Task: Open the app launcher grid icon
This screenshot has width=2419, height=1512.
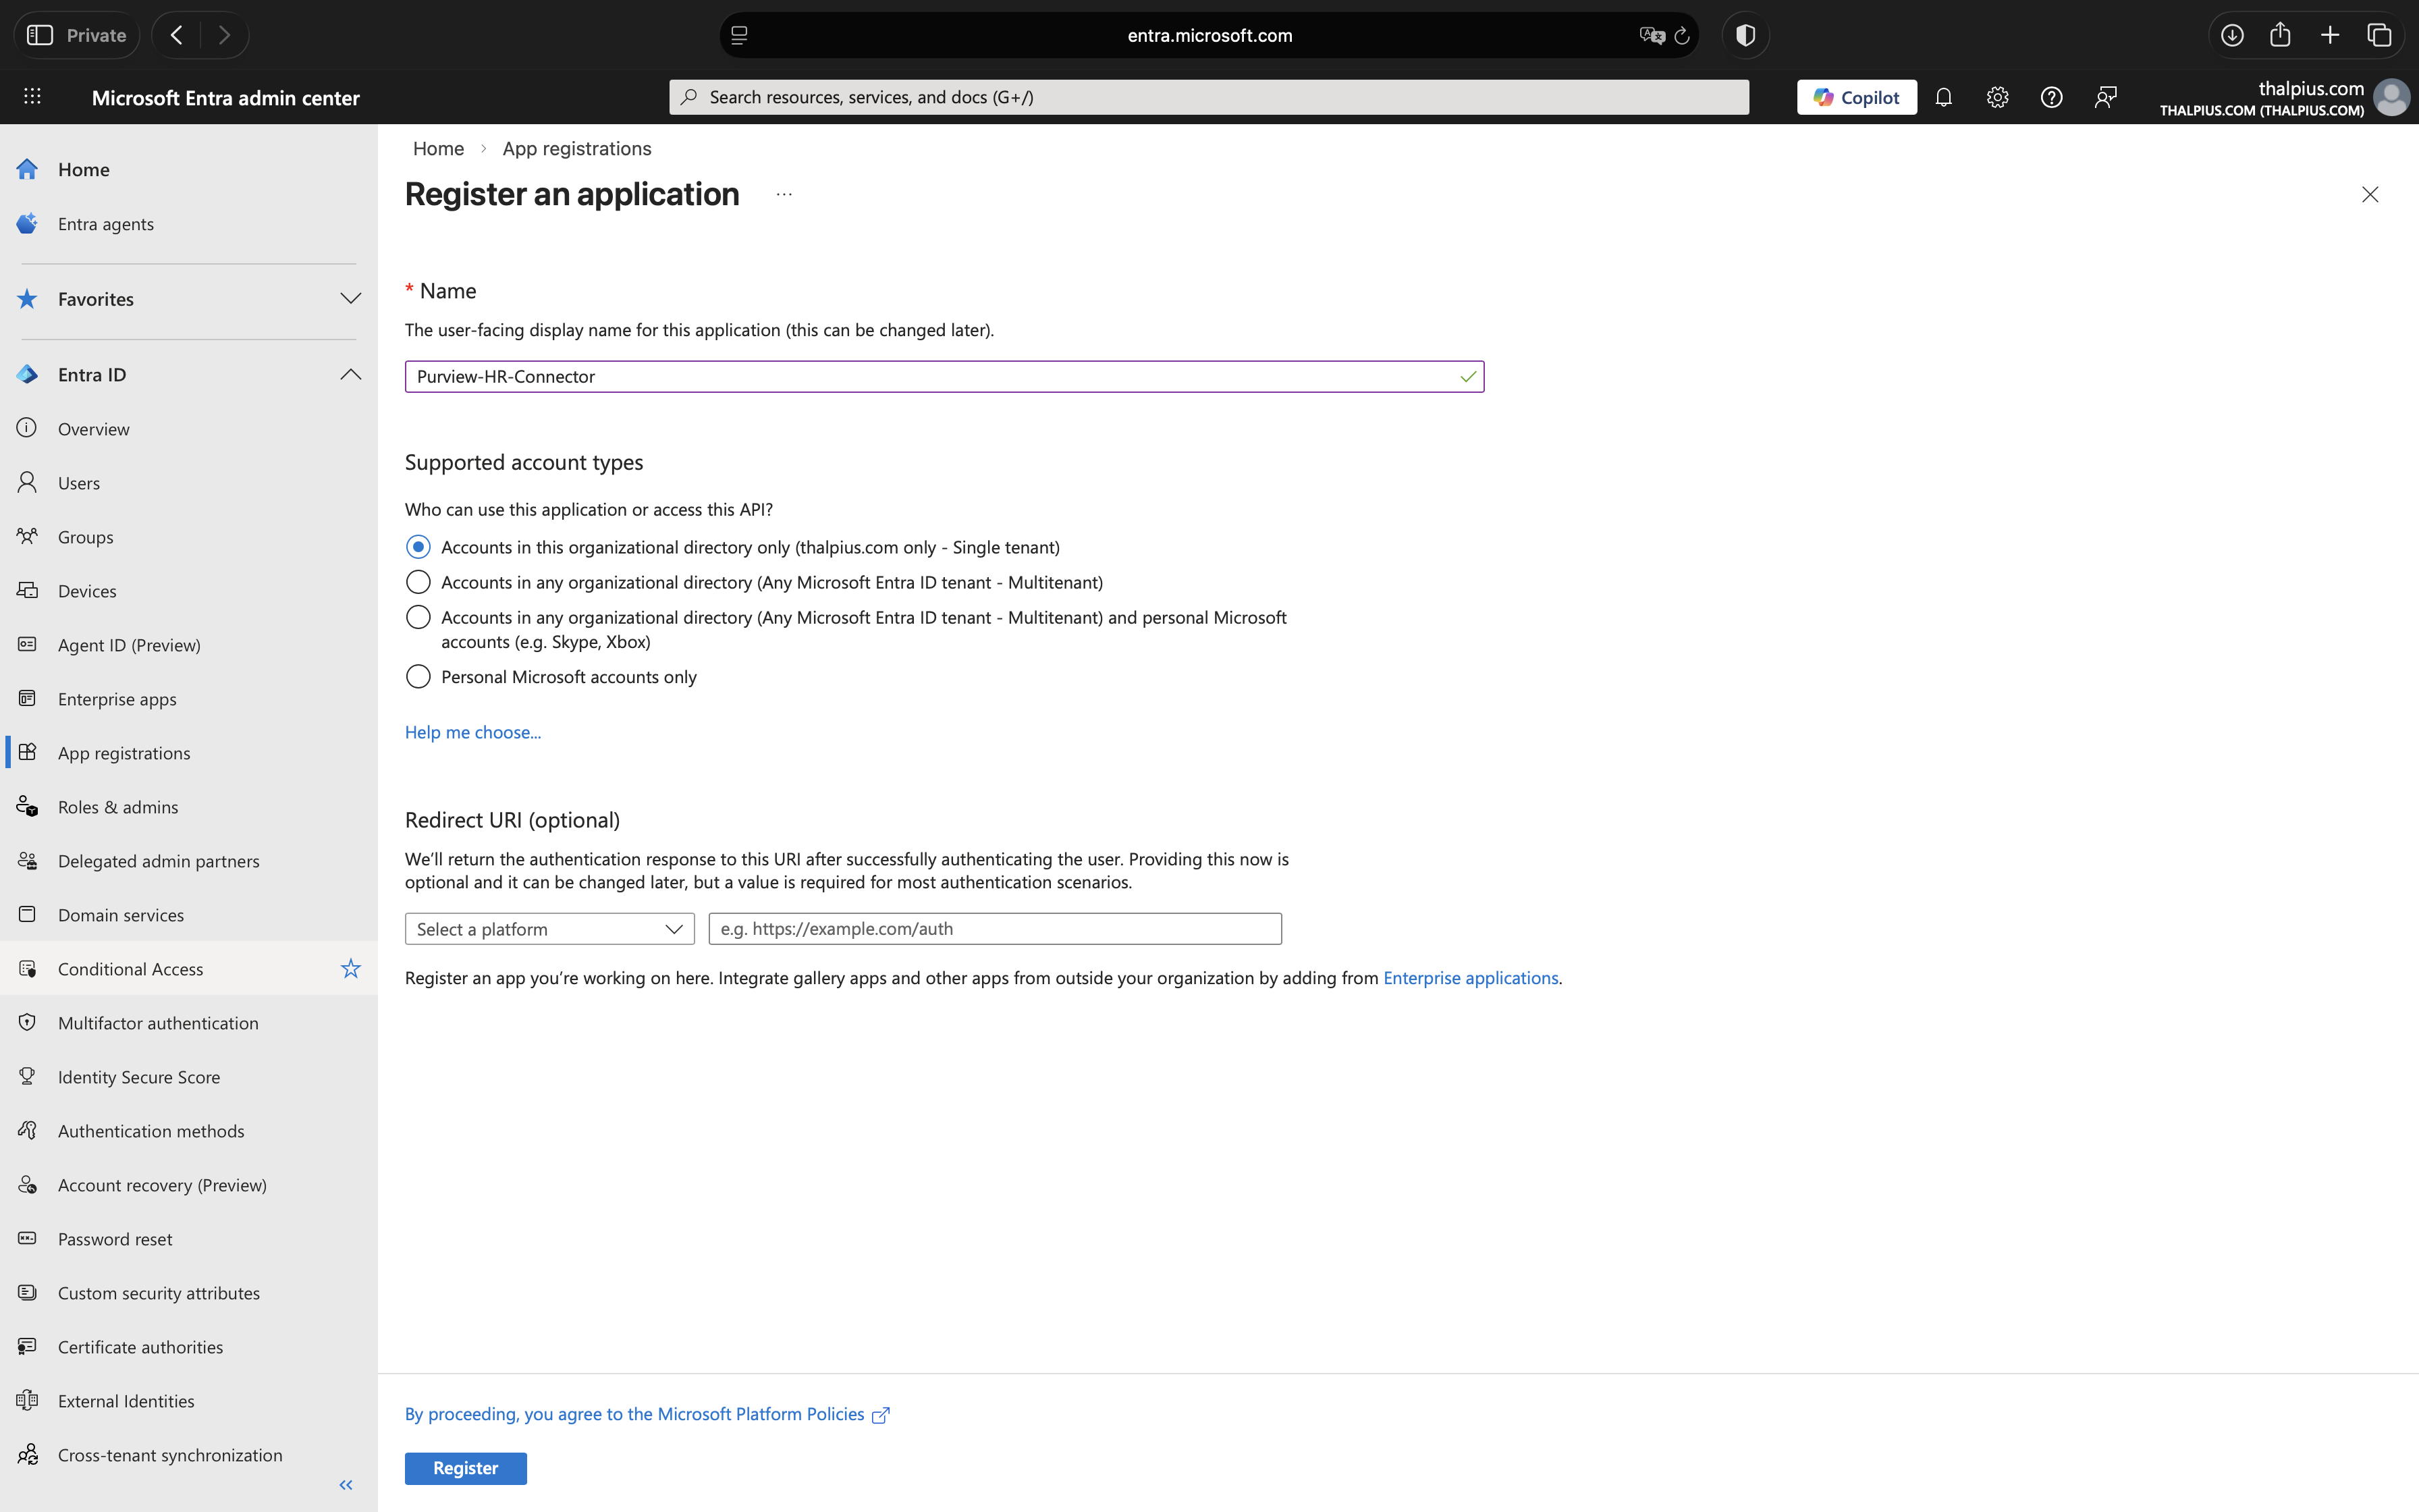Action: 32,97
